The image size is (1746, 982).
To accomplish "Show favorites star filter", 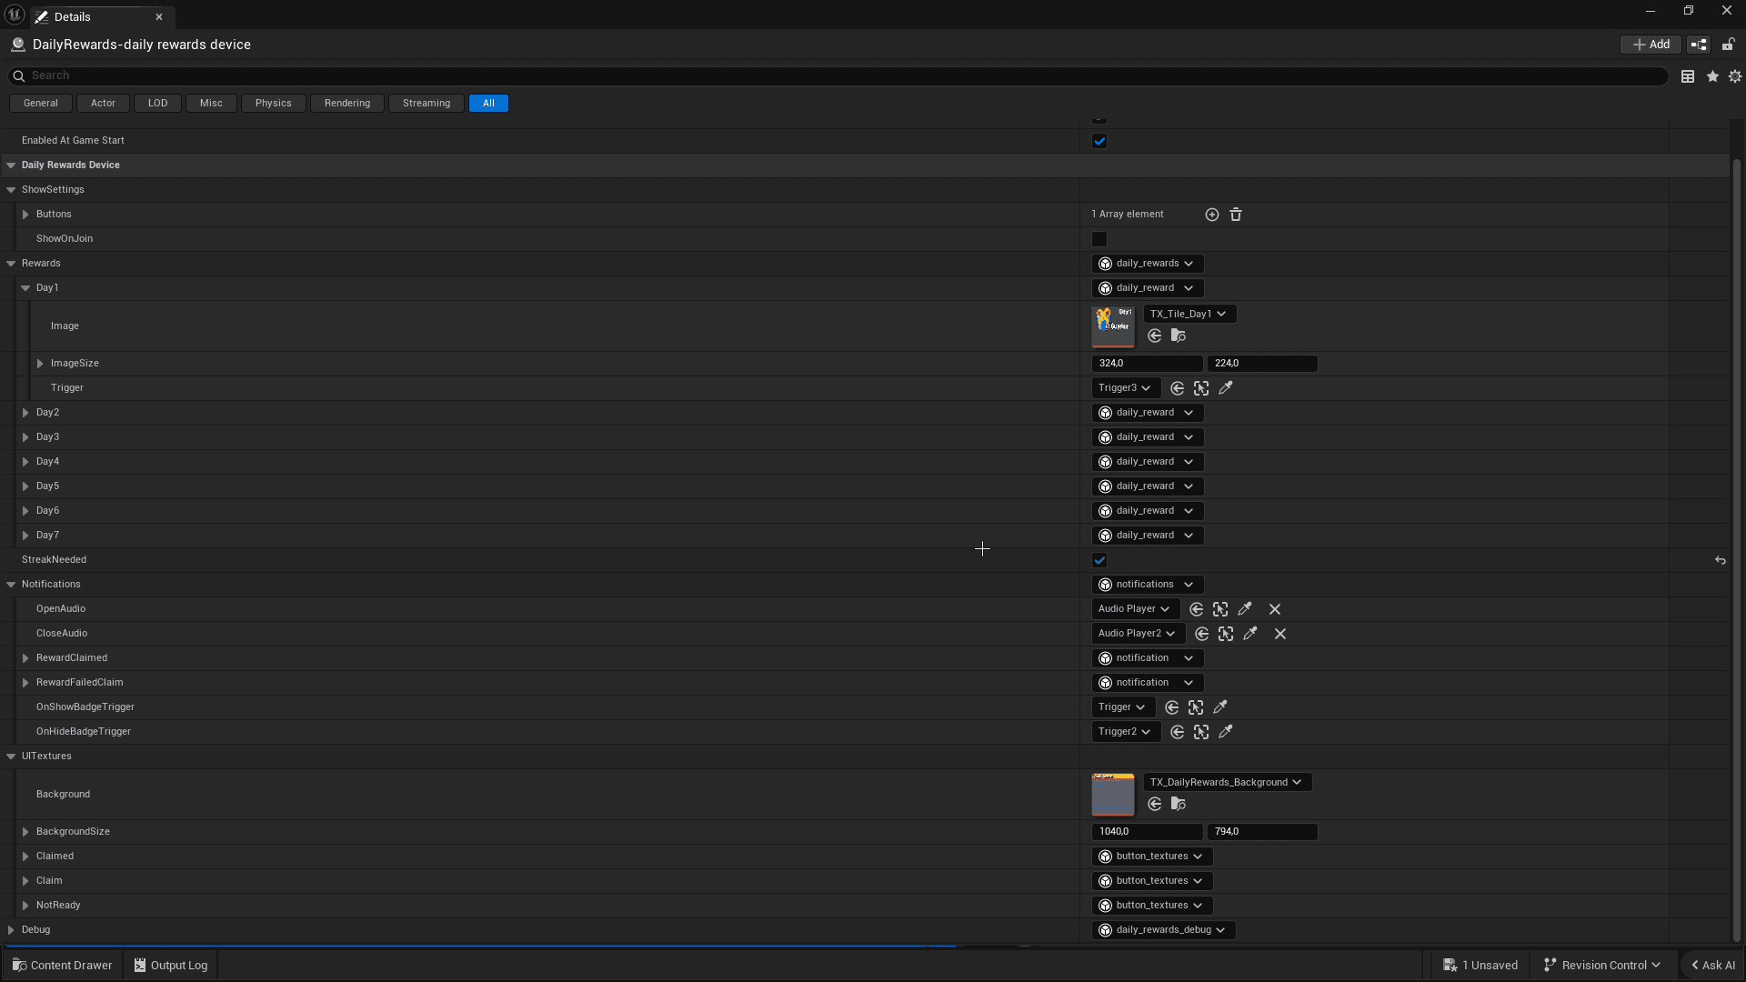I will pyautogui.click(x=1712, y=76).
